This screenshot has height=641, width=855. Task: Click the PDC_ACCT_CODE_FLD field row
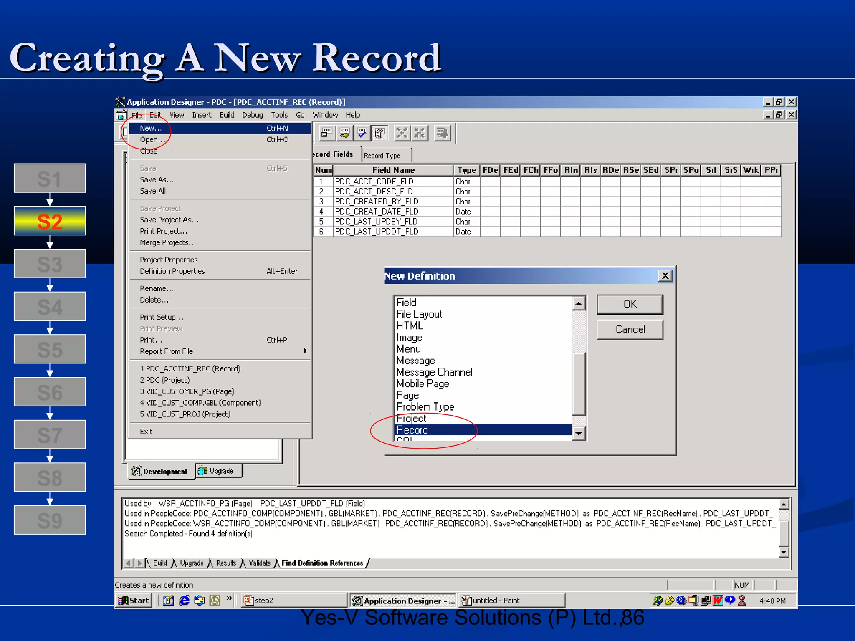547,182
